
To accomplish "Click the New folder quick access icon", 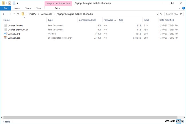I will tap(14, 3).
